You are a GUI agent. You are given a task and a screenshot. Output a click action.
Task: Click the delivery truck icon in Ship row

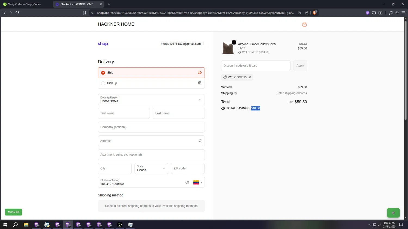click(200, 72)
